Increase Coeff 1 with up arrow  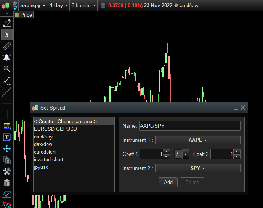(166, 152)
